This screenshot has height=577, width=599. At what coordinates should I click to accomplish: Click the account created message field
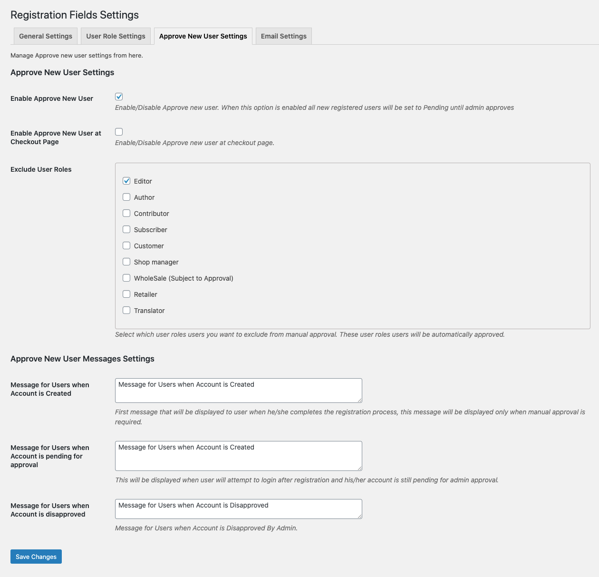point(238,390)
